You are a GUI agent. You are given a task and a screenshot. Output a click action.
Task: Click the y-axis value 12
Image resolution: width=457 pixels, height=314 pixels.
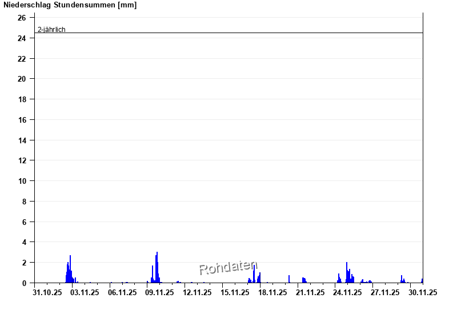[22, 160]
